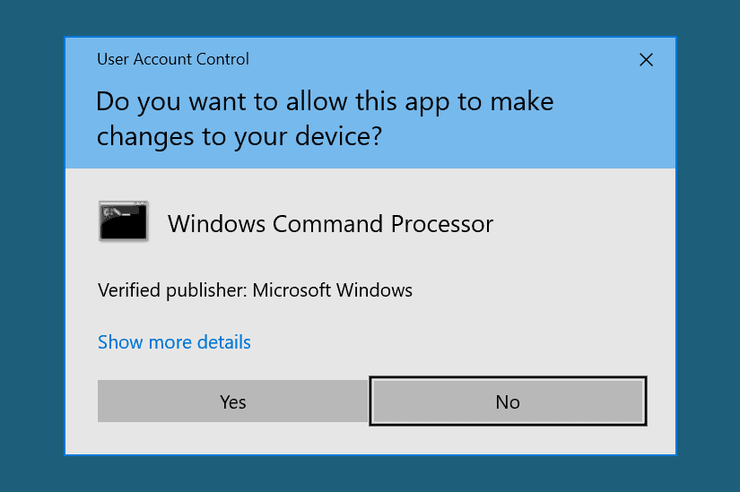740x492 pixels.
Task: Expand the Show more details link
Action: (x=174, y=342)
